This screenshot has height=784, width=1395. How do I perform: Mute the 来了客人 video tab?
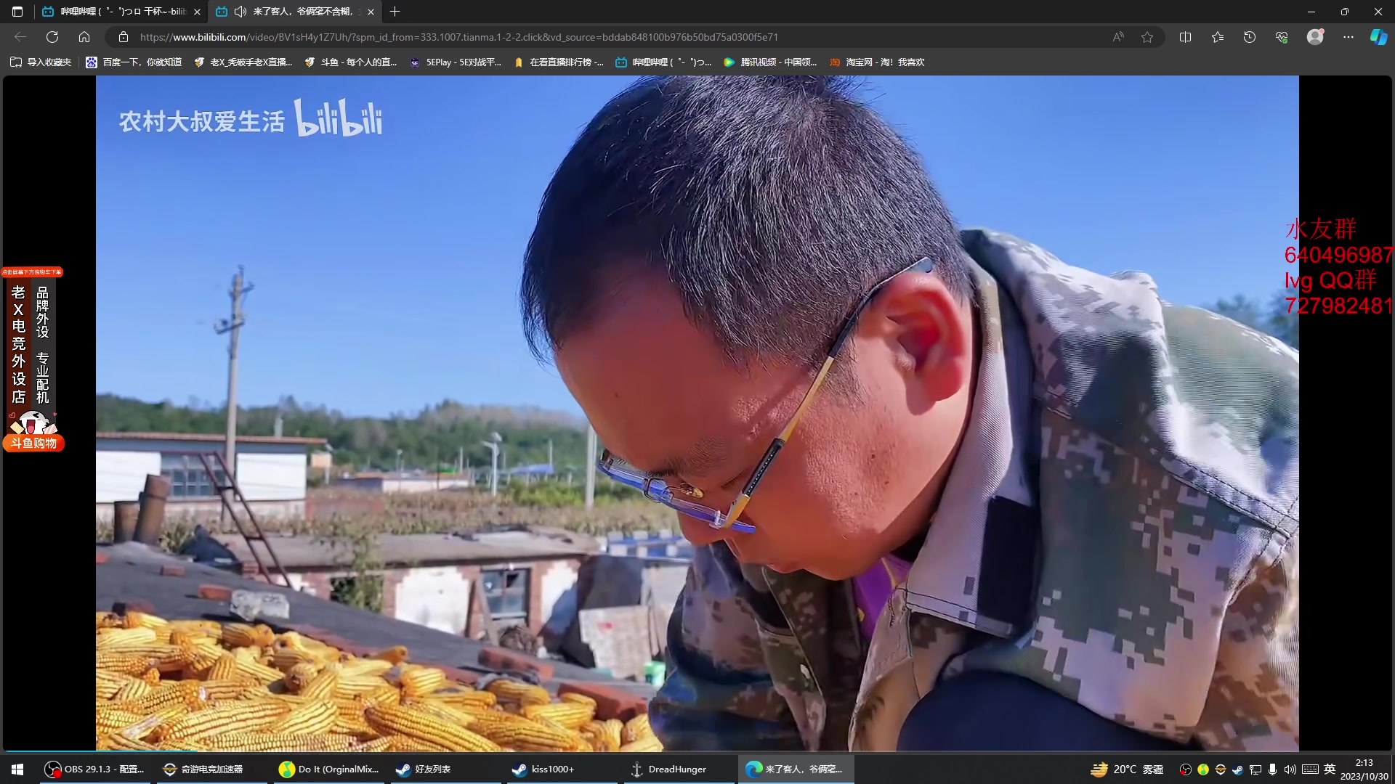(240, 12)
